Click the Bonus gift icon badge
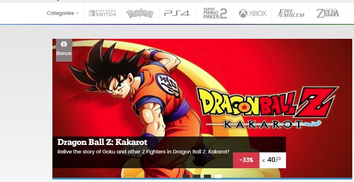Viewport: 354px width, 182px height. point(64,50)
